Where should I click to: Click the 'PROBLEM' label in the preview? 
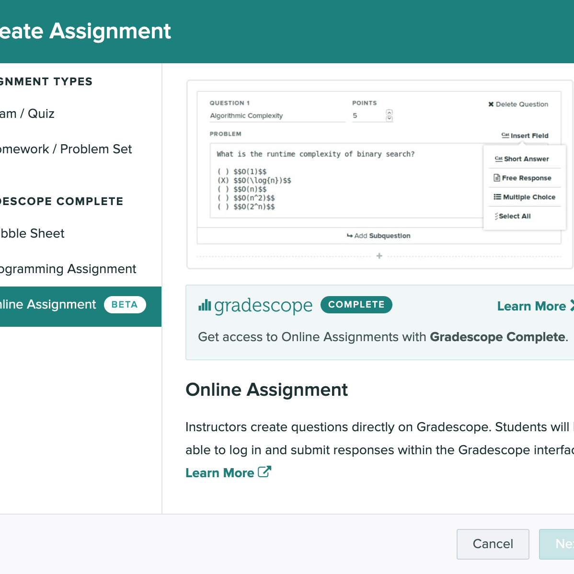coord(226,134)
